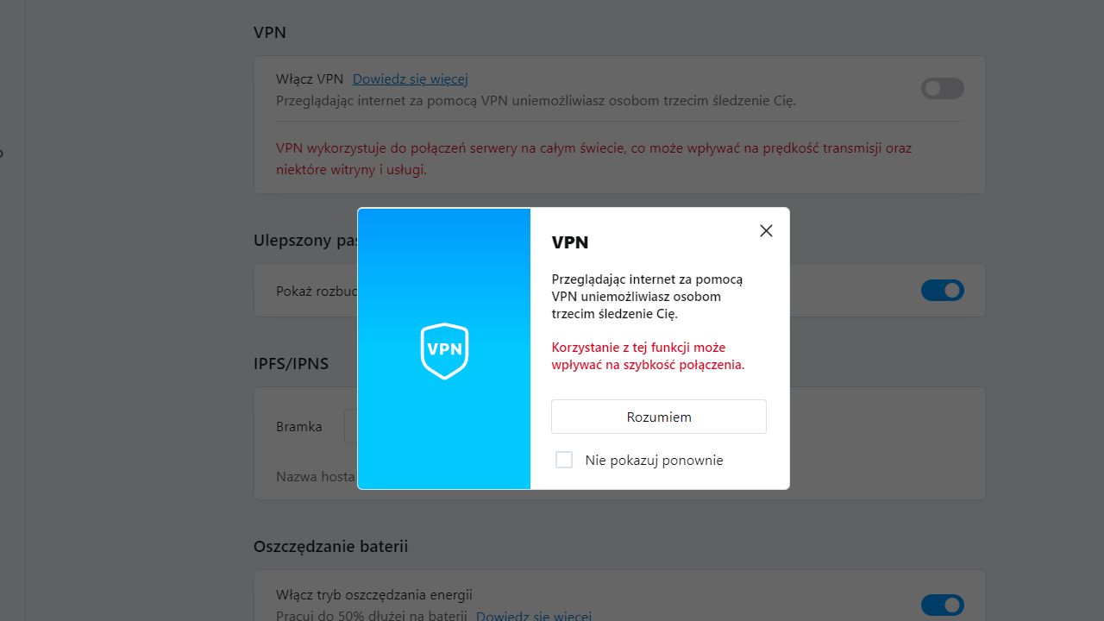
Task: Click inside the Bramka input field
Action: click(354, 425)
